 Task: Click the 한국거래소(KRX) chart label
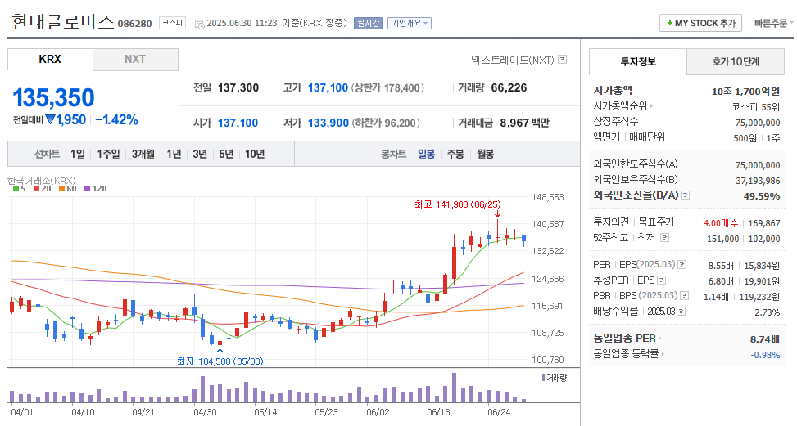(x=41, y=180)
